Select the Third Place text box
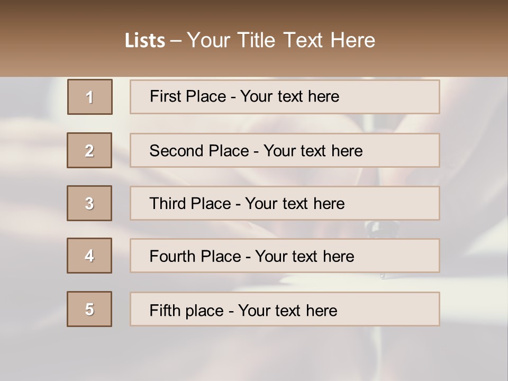The image size is (508, 381). pyautogui.click(x=285, y=203)
